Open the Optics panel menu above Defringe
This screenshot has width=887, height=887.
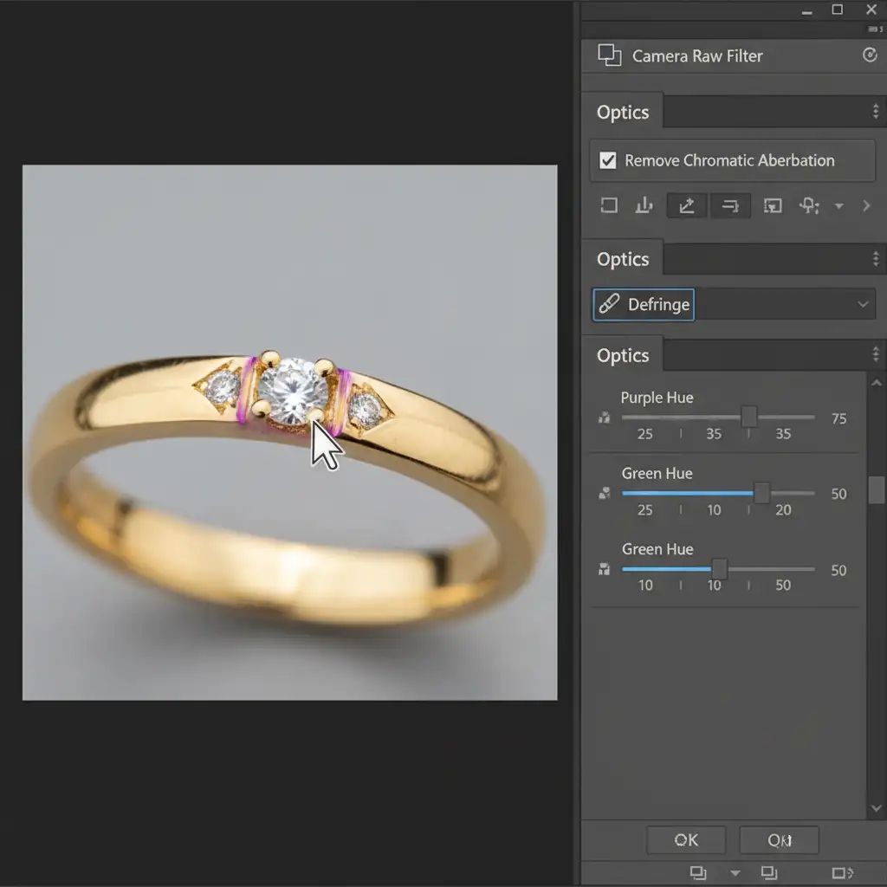[x=876, y=259]
